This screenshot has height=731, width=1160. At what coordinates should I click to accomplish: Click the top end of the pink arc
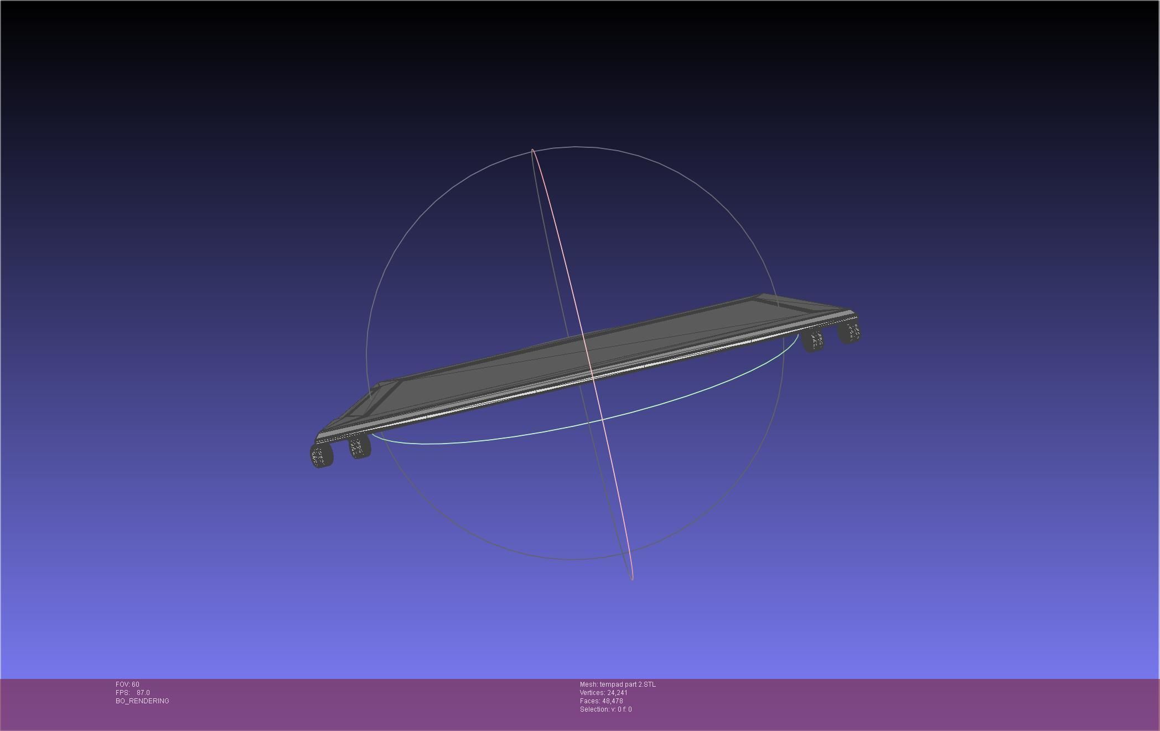point(532,150)
